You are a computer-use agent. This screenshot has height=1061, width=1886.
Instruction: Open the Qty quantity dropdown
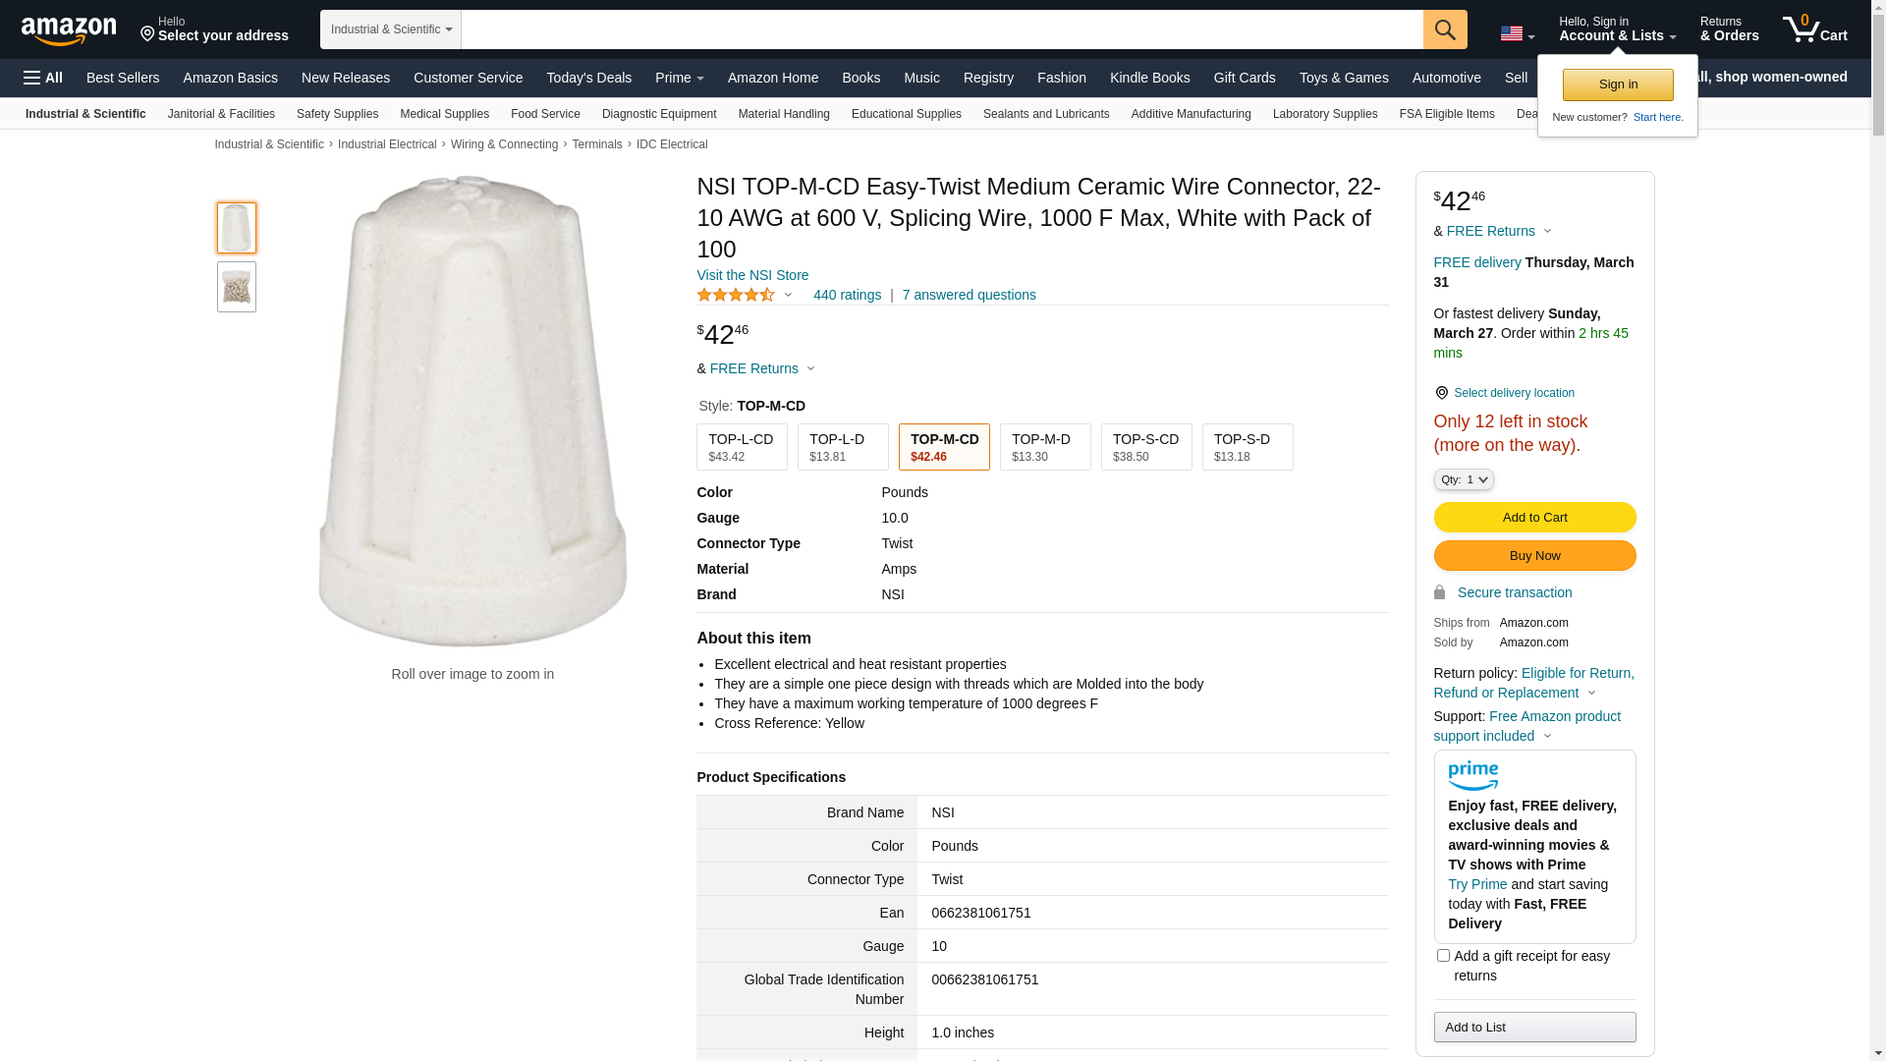click(1463, 479)
